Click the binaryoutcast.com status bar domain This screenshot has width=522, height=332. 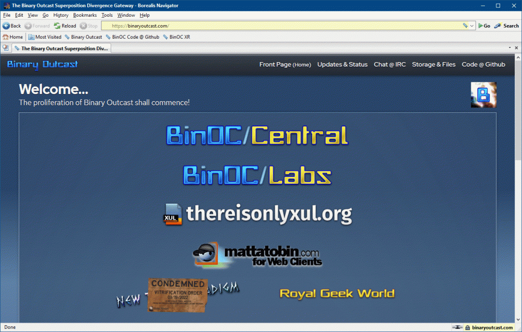492,328
